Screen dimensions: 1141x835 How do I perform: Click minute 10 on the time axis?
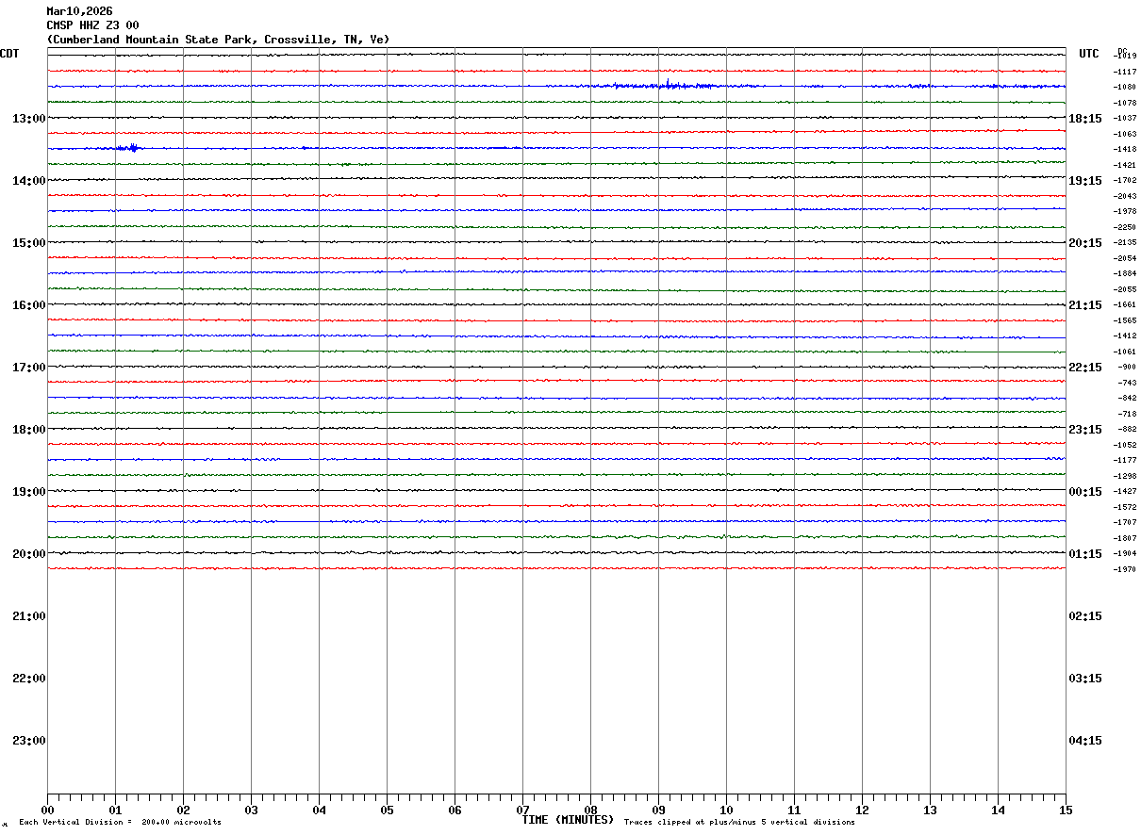(x=726, y=810)
